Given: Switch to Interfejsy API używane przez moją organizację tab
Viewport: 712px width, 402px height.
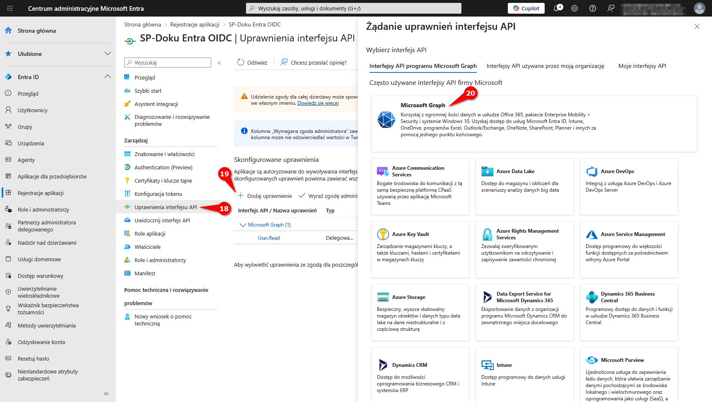Looking at the screenshot, I should click(545, 66).
